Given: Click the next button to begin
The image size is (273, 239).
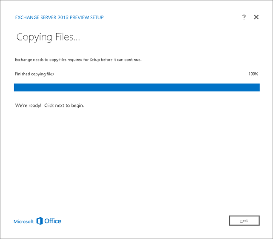Looking at the screenshot, I should point(244,221).
